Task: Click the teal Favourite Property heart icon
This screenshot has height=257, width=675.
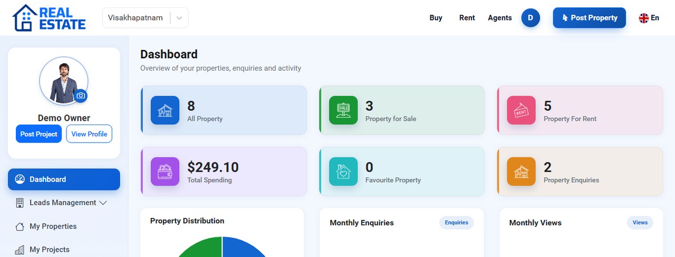Action: (343, 172)
